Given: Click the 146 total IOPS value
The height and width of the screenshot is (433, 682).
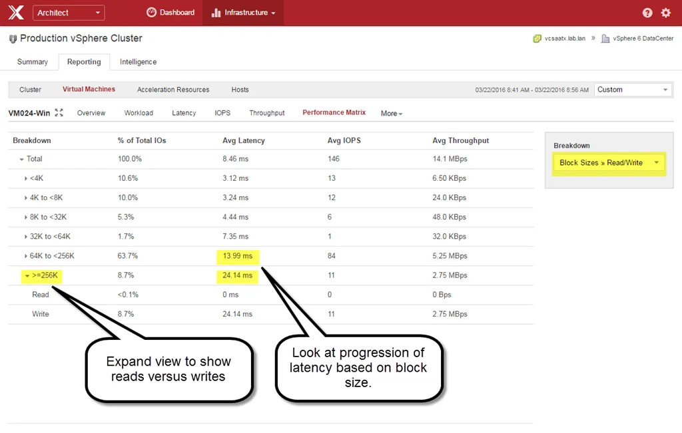Looking at the screenshot, I should (x=334, y=159).
